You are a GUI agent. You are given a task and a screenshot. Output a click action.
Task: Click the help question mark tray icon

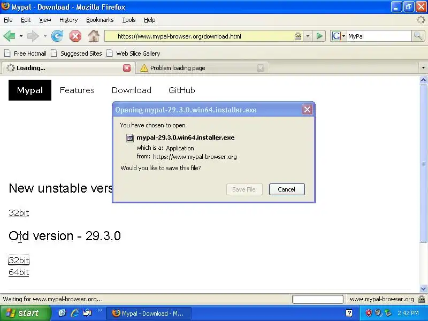click(x=349, y=313)
